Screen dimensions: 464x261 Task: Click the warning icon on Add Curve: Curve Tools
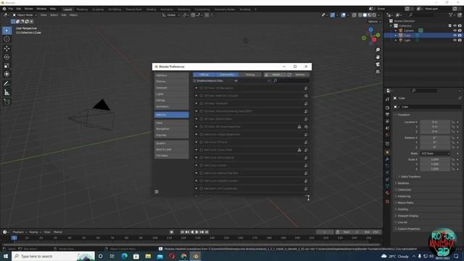(299, 150)
